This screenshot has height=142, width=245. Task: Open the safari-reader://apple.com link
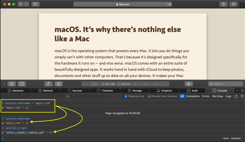(25, 132)
